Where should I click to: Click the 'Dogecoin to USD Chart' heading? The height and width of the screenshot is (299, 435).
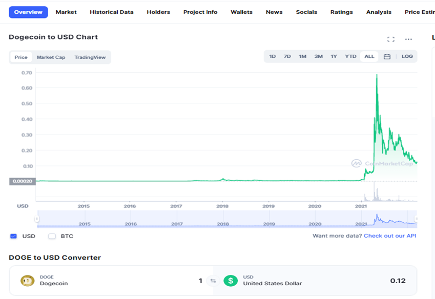click(53, 37)
